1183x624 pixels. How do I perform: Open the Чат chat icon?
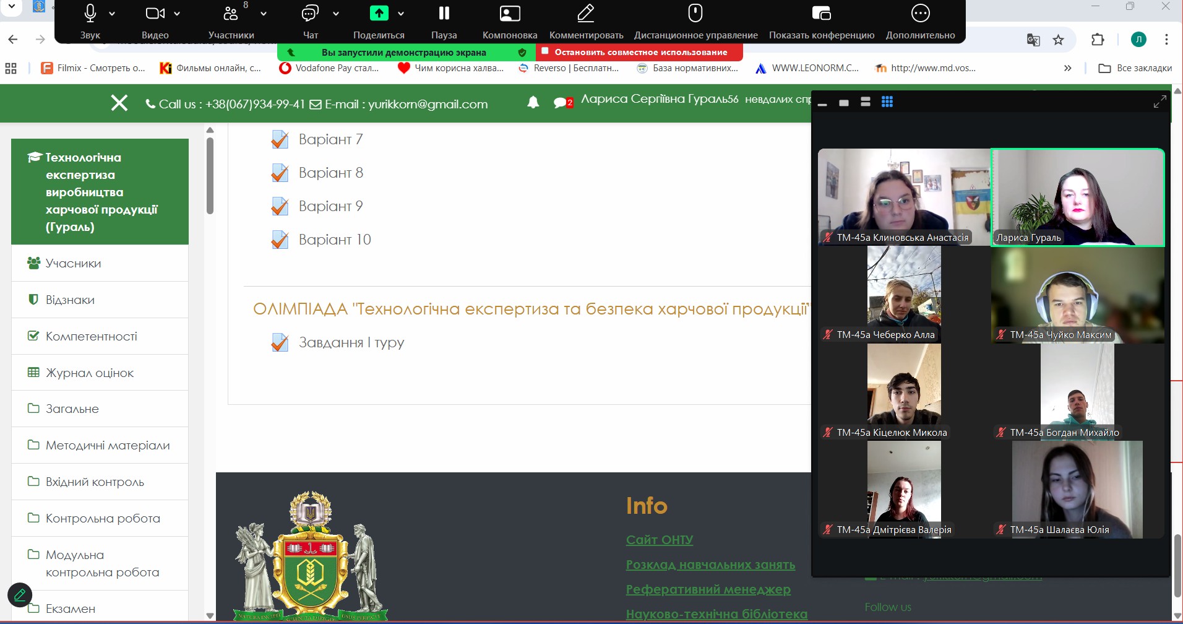tap(310, 14)
